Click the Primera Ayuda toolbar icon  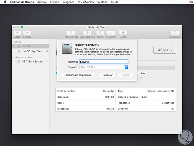[x=71, y=33]
